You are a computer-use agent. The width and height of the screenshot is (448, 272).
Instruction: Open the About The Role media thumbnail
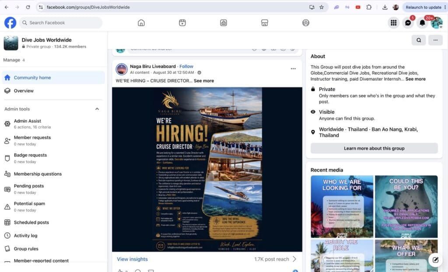pos(342,256)
